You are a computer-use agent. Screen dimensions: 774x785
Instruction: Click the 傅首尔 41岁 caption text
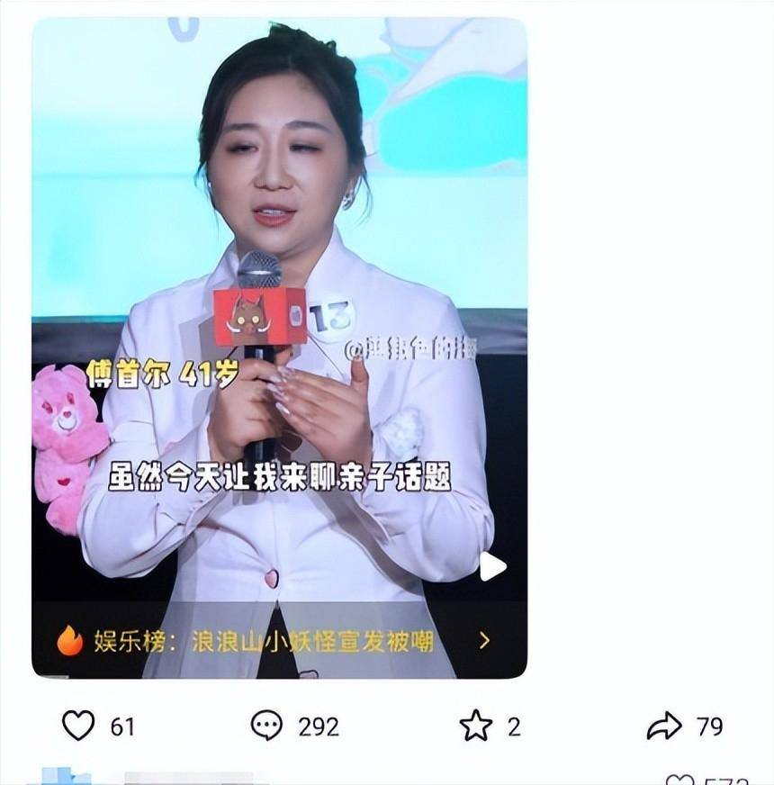point(162,374)
